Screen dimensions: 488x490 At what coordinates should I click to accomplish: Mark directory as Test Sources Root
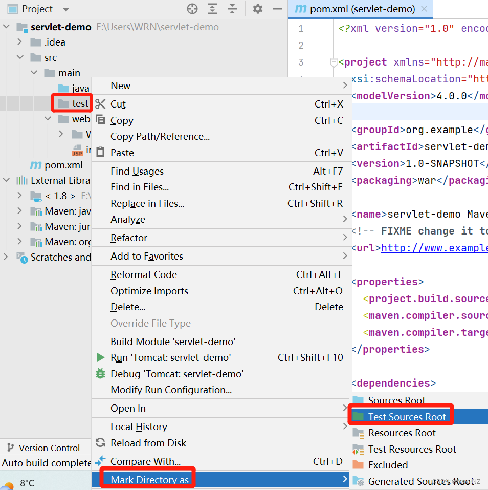tap(418, 417)
